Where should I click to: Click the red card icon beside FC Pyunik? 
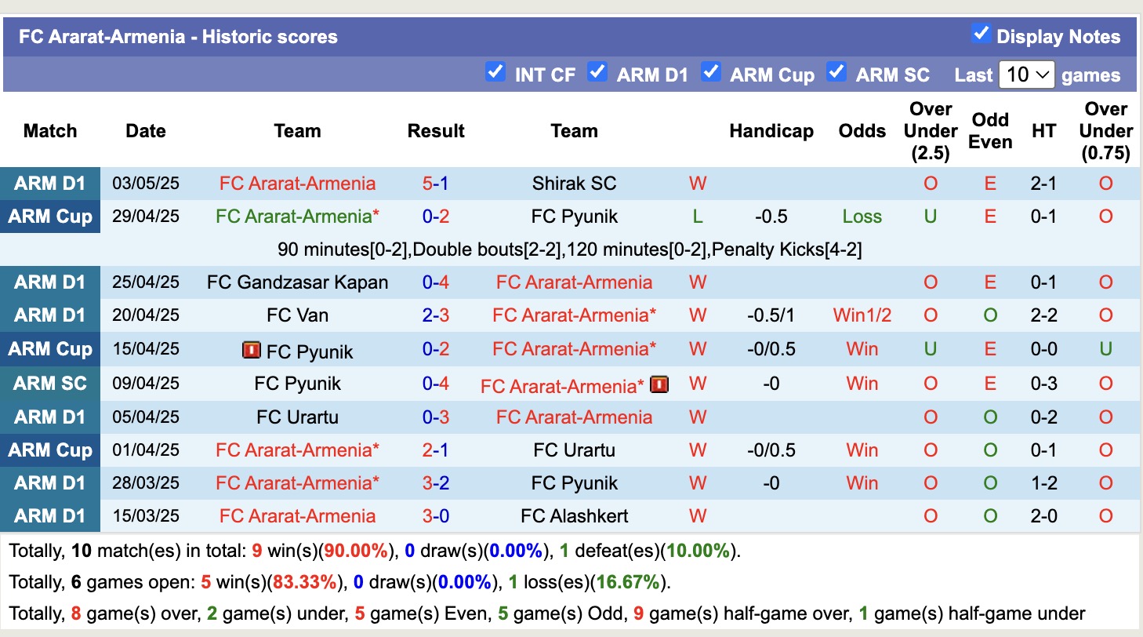(x=251, y=350)
